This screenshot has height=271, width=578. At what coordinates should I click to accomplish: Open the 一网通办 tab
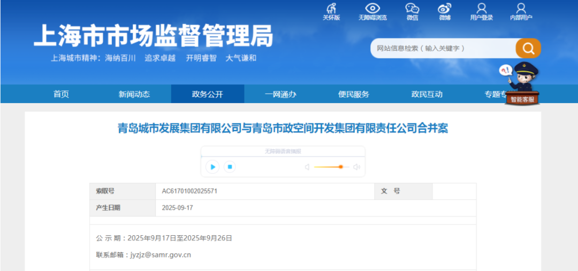pos(280,94)
